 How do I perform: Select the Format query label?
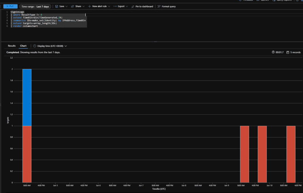168,6
